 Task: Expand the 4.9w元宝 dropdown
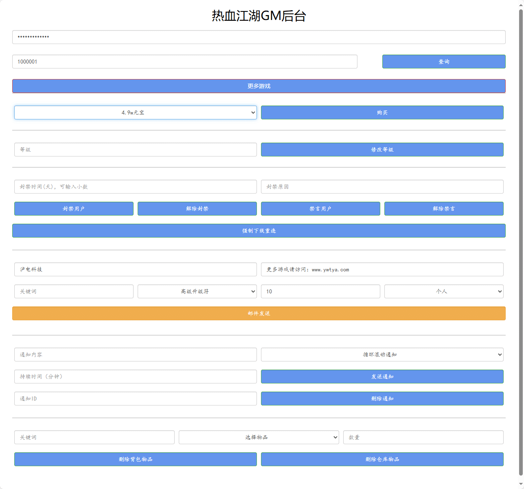(x=136, y=112)
